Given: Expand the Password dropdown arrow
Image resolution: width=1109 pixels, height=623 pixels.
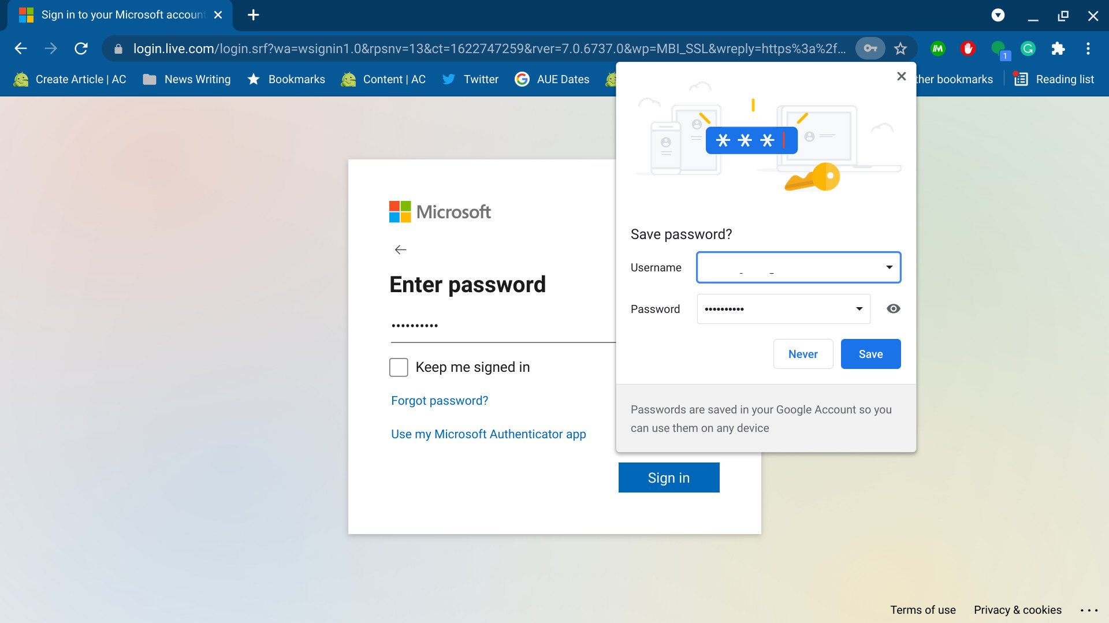Looking at the screenshot, I should pos(859,309).
